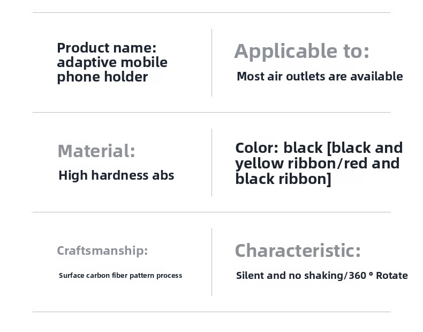Click horizontal divider below Product name row
Screen dimensions: 423x332
[211, 112]
